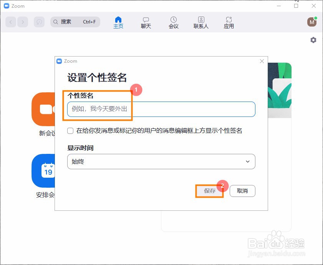Open the 聊天 chat tab
323x265 pixels.
[146, 22]
